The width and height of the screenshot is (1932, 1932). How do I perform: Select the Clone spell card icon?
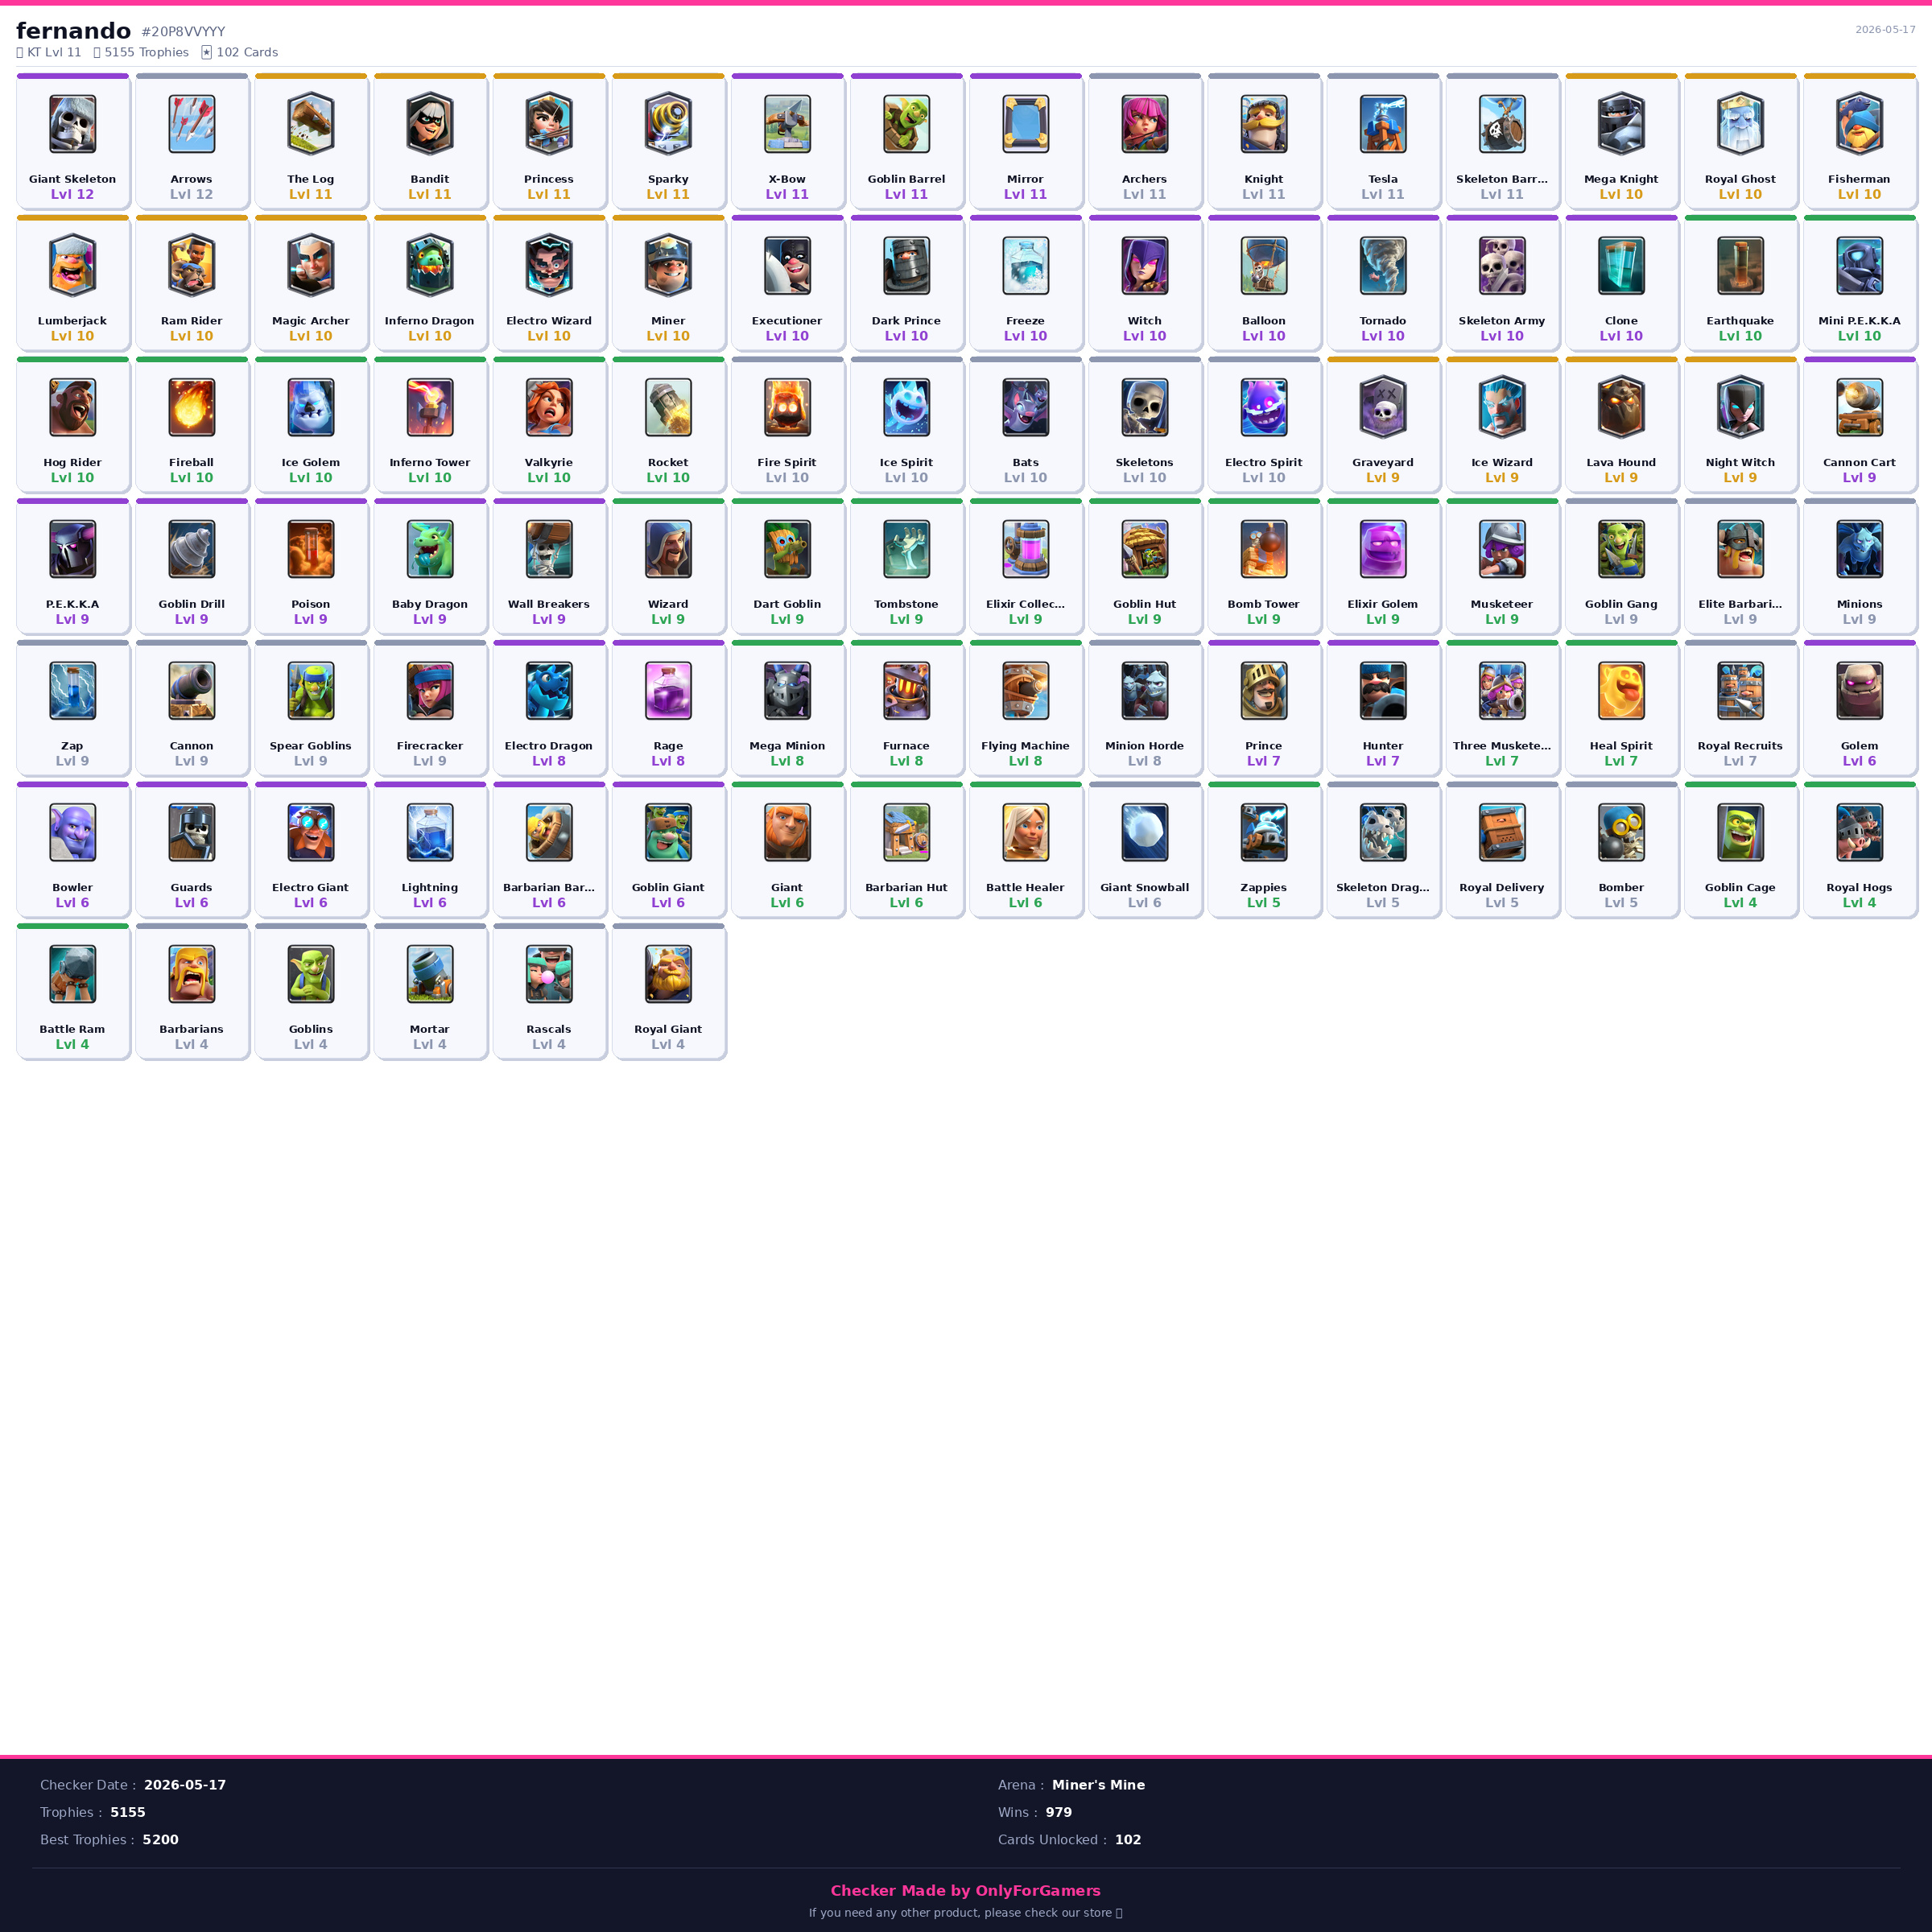pyautogui.click(x=1621, y=266)
